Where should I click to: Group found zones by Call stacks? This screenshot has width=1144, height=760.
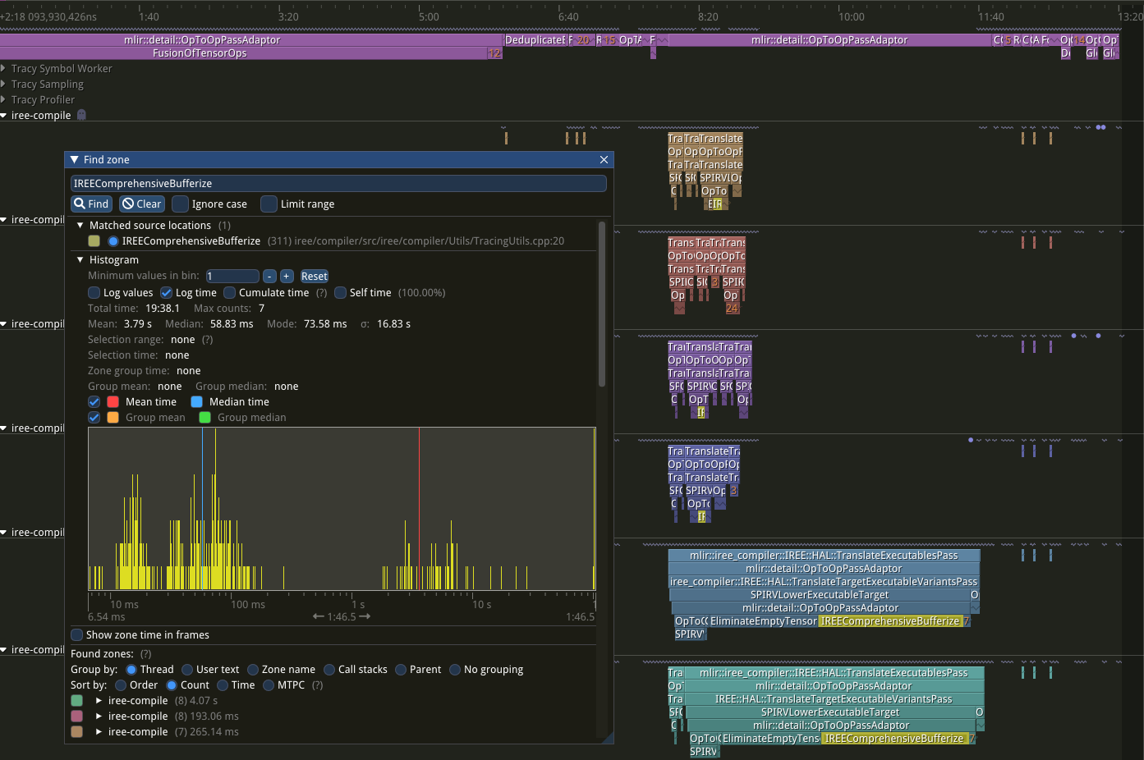coord(329,669)
